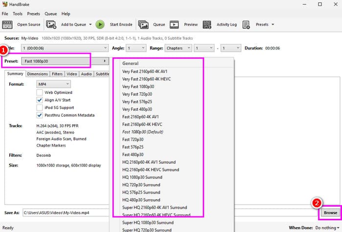Select HQ 2160p60 4K AV1 Surround preset
The image size is (342, 232).
point(149,162)
